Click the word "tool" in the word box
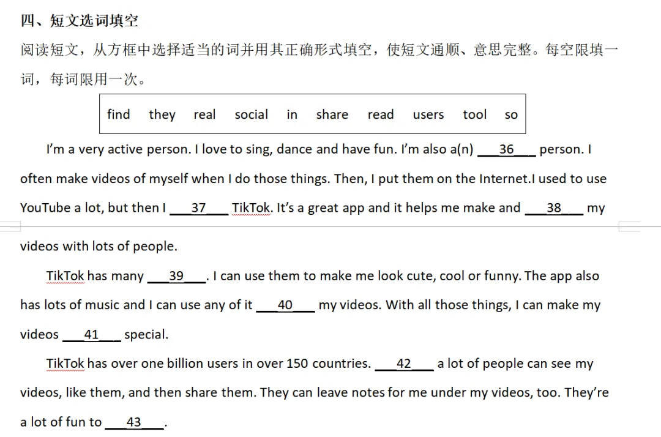Image resolution: width=661 pixels, height=437 pixels. 475,114
